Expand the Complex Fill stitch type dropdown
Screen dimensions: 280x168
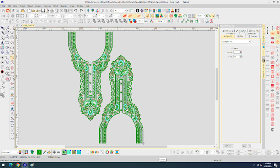[x=236, y=41]
